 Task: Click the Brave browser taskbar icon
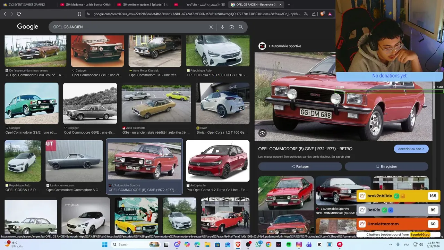coord(238,244)
